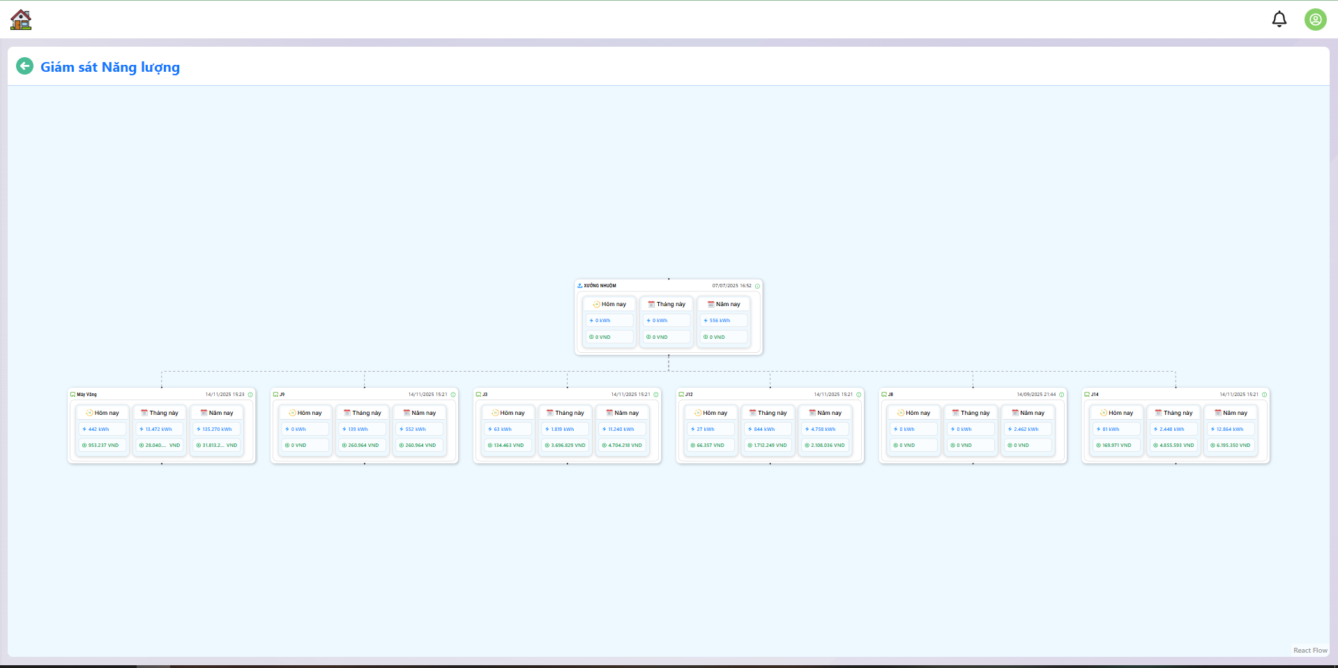The width and height of the screenshot is (1338, 668).
Task: Click the info icon on J9 node
Action: pyautogui.click(x=453, y=395)
